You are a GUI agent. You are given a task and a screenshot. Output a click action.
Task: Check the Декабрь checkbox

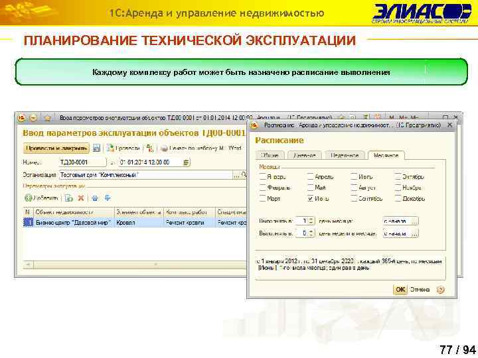pos(398,198)
